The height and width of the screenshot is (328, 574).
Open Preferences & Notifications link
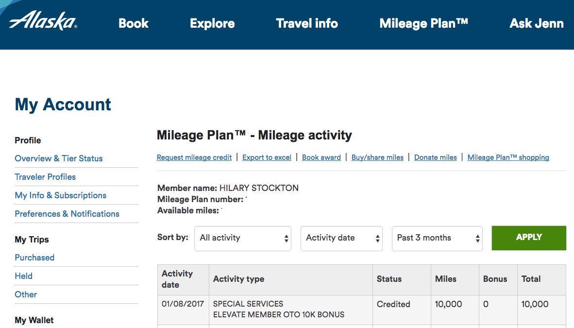[x=67, y=214]
